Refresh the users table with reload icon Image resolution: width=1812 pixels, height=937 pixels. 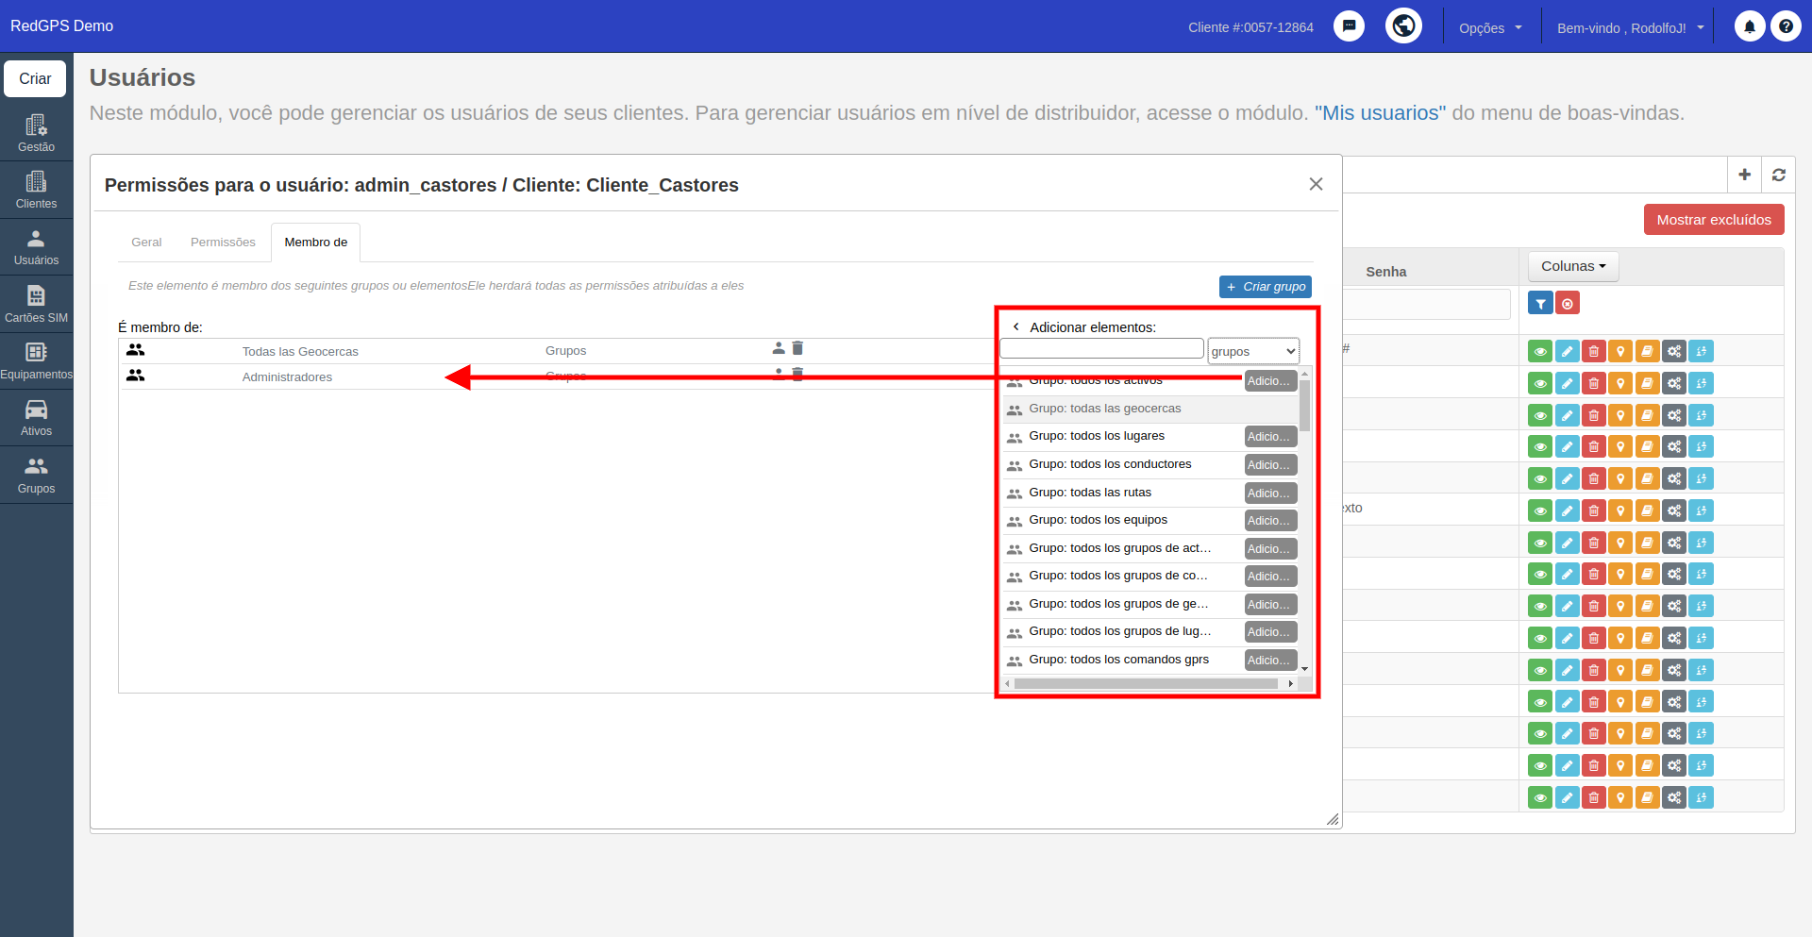1778,175
